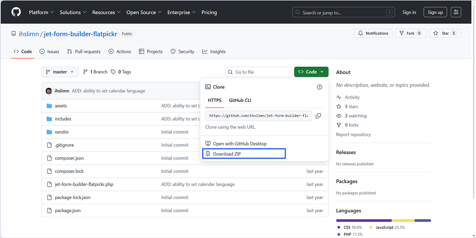
Task: Copy the clone URL to clipboard
Action: pos(318,116)
